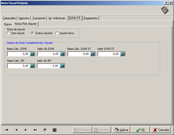
Task: Switch to the Cabeçalho tab
Action: tap(9, 18)
